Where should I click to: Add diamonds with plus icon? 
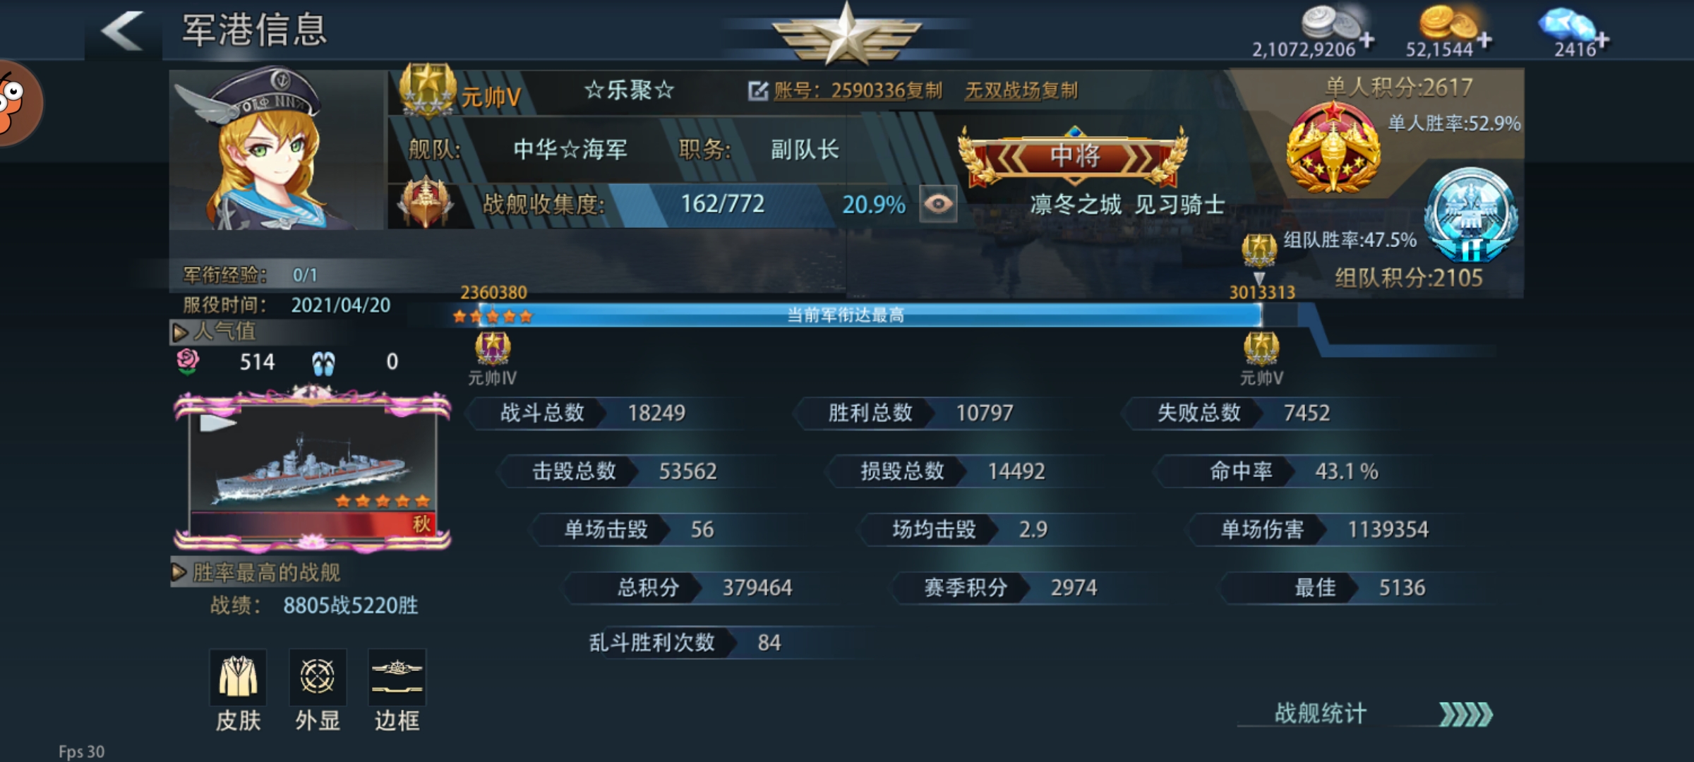tap(1602, 40)
